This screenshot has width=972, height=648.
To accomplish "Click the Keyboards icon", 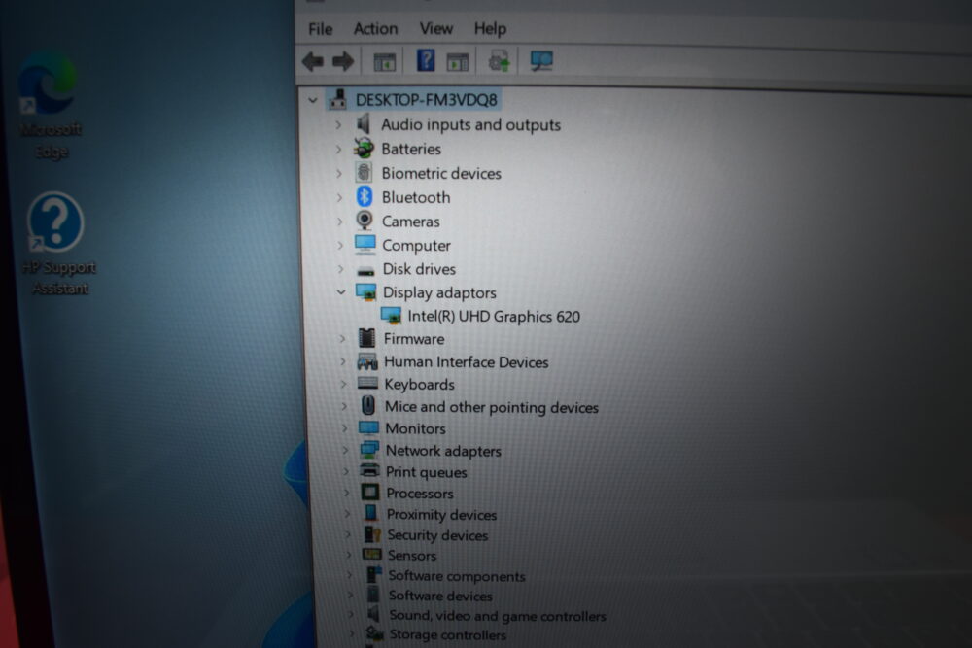I will tap(368, 384).
